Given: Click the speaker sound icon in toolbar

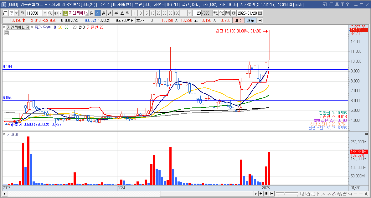Looking at the screenshot, I should click(x=56, y=13).
